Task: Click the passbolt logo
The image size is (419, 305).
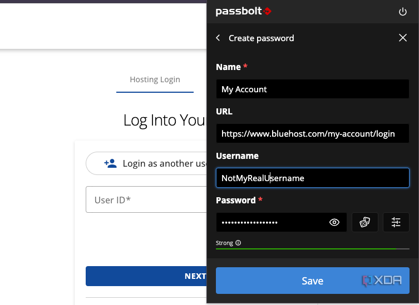Action: [x=243, y=12]
